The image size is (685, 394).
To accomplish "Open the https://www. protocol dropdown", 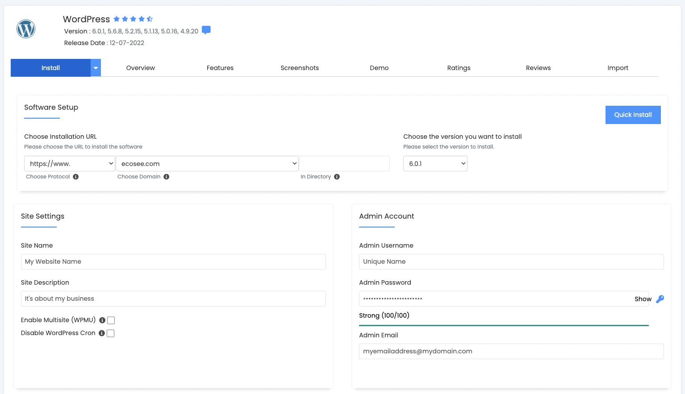I will coord(69,164).
